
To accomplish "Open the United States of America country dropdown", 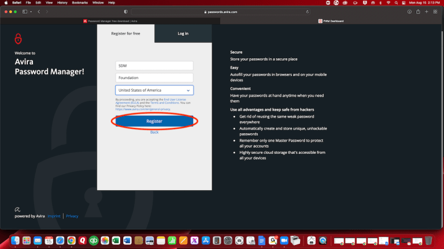I will click(x=154, y=90).
